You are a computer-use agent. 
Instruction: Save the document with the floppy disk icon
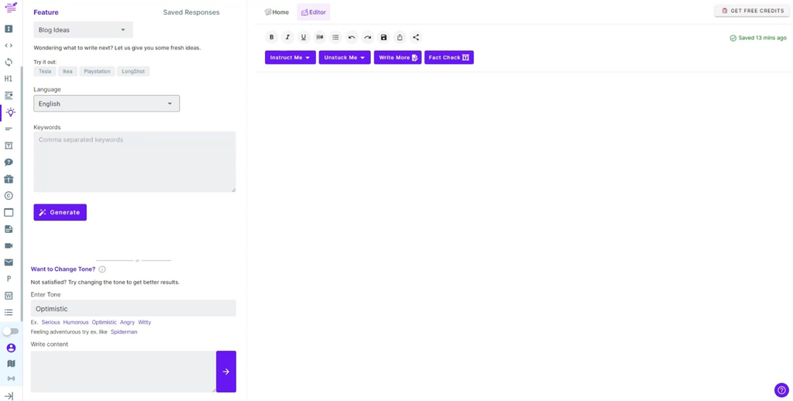tap(383, 37)
